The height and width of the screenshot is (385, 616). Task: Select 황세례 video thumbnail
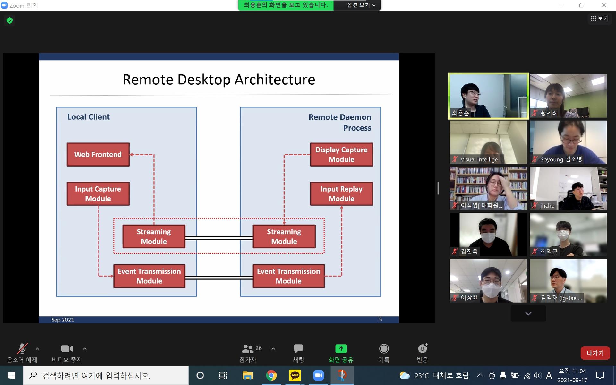568,96
